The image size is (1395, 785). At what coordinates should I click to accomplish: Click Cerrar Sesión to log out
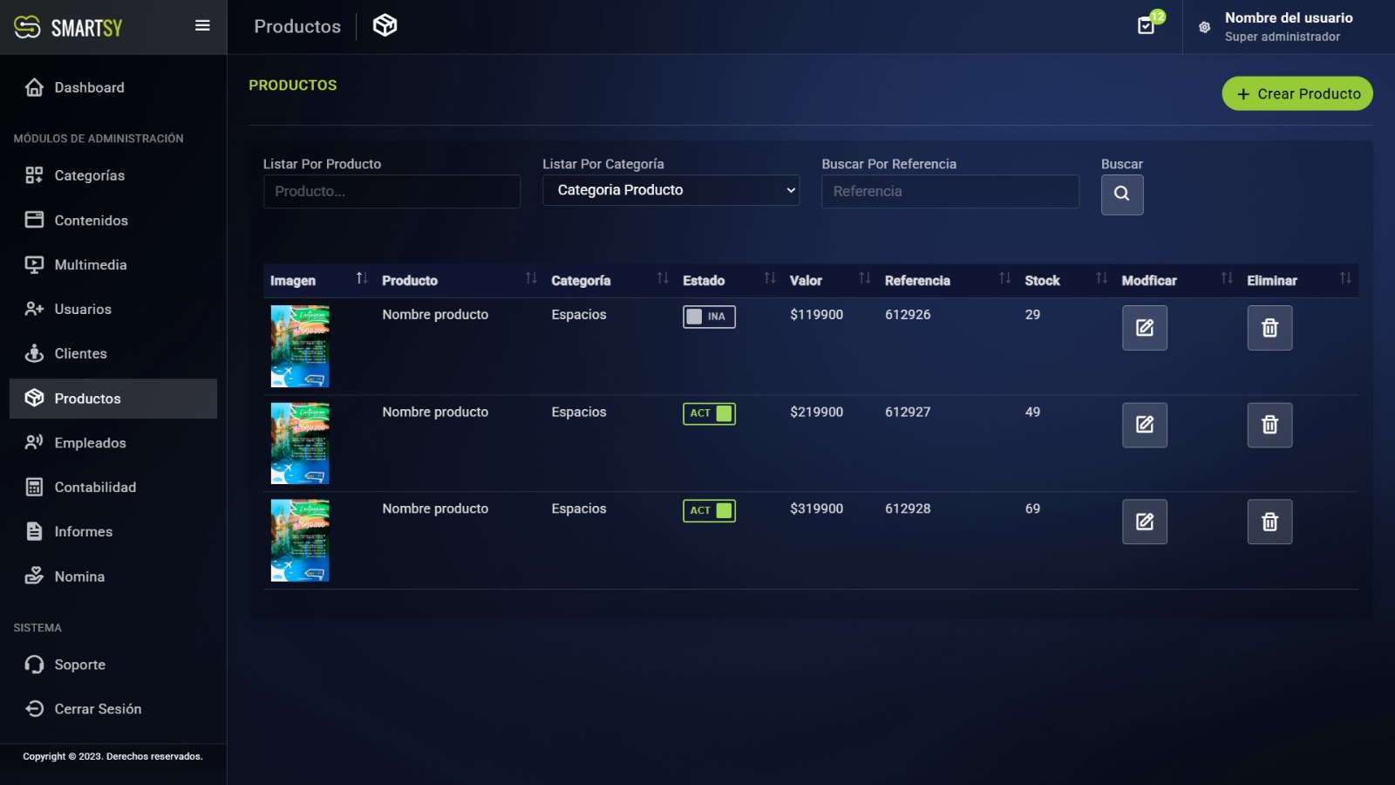98,709
